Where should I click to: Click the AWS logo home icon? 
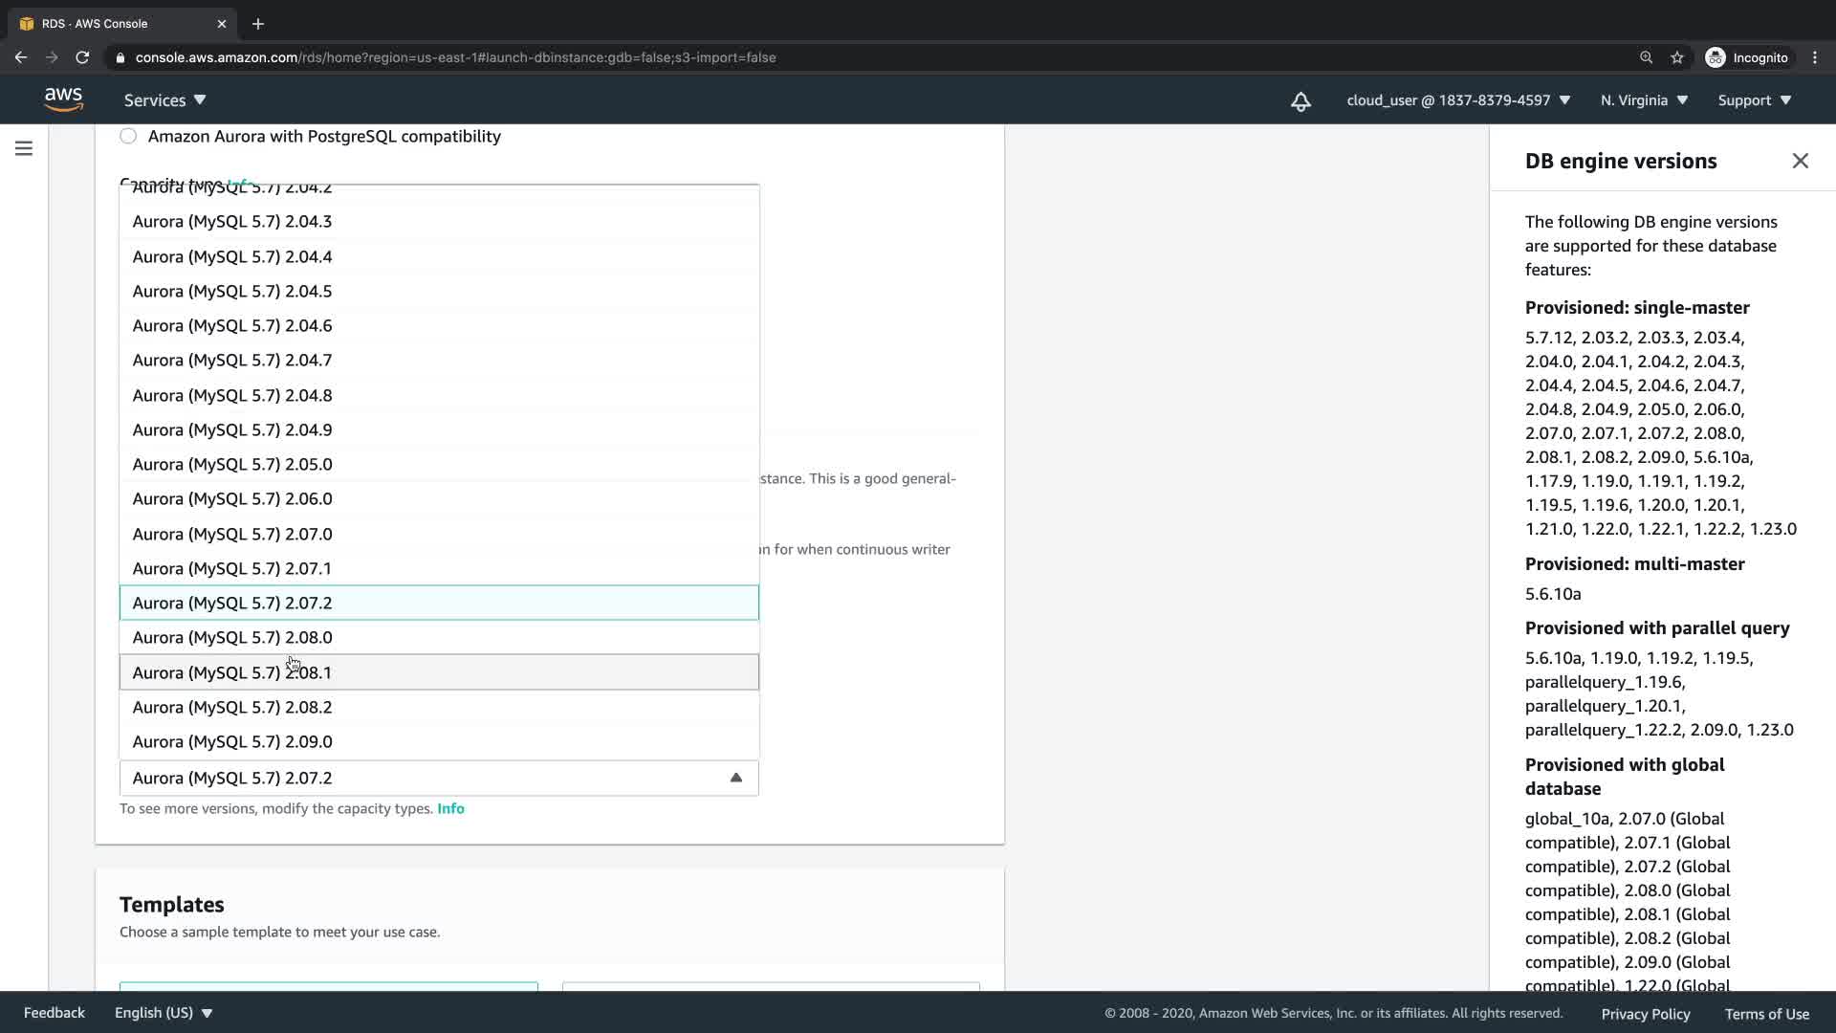[63, 99]
